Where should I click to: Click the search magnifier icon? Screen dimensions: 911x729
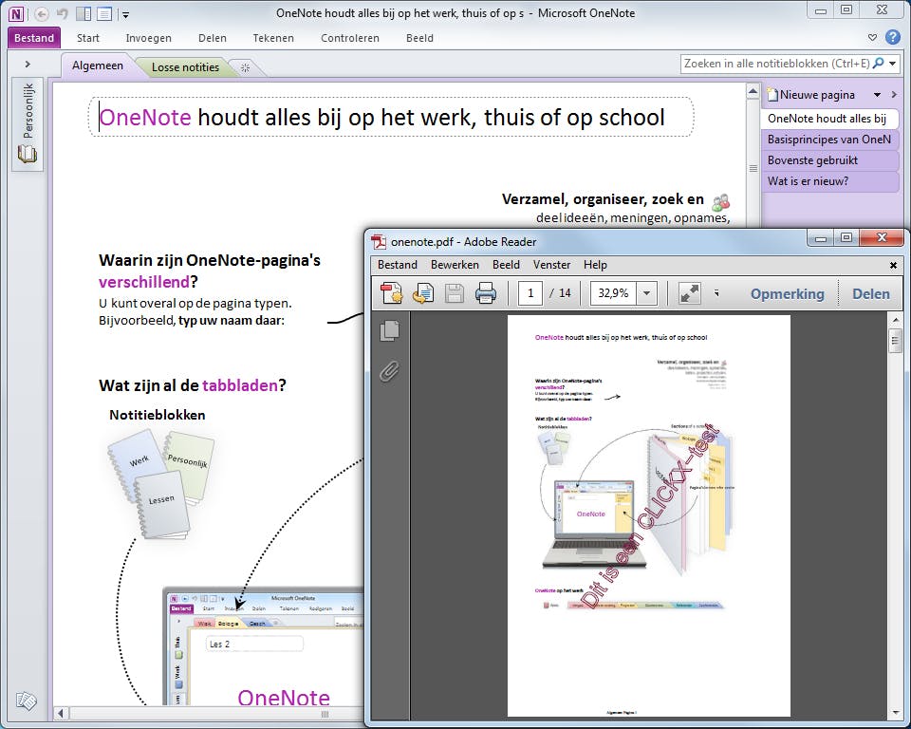point(879,63)
